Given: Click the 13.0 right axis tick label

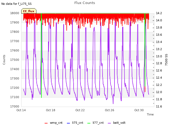Looking at the screenshot, I should pos(159,56).
